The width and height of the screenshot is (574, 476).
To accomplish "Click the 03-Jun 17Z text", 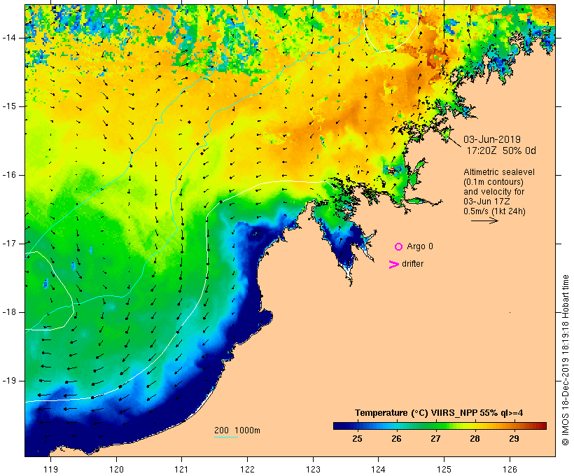I will pyautogui.click(x=487, y=202).
